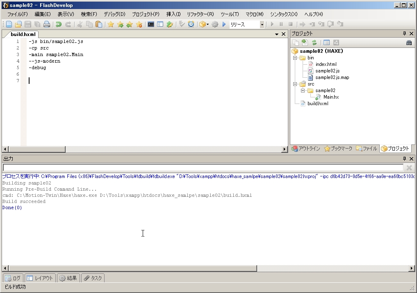Switch to the ファイル panel tab
The width and height of the screenshot is (417, 293).
367,149
